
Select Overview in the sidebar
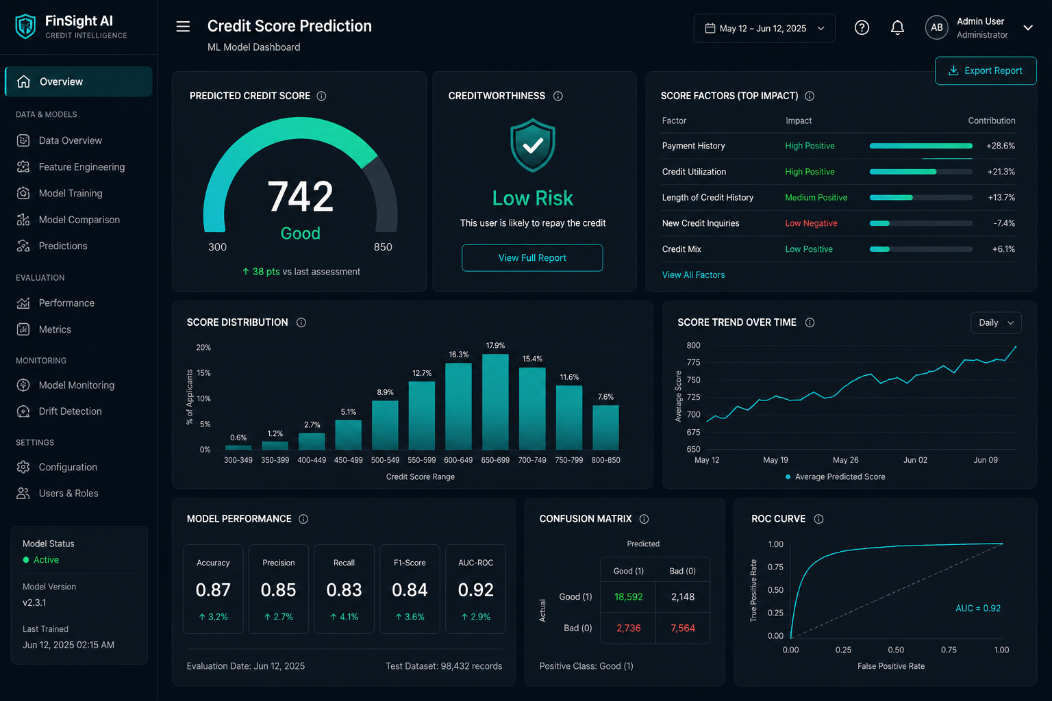click(x=79, y=81)
